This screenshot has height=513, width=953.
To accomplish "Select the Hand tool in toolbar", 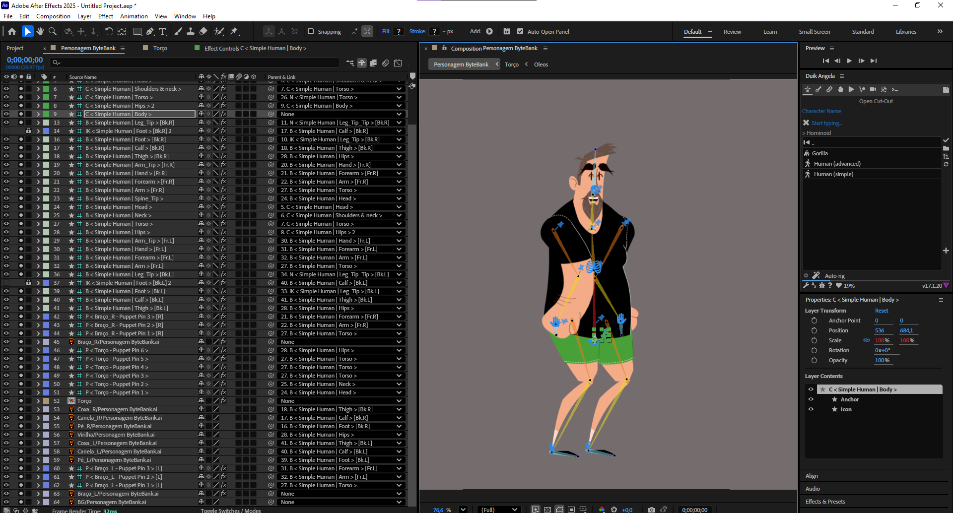I will (x=40, y=32).
